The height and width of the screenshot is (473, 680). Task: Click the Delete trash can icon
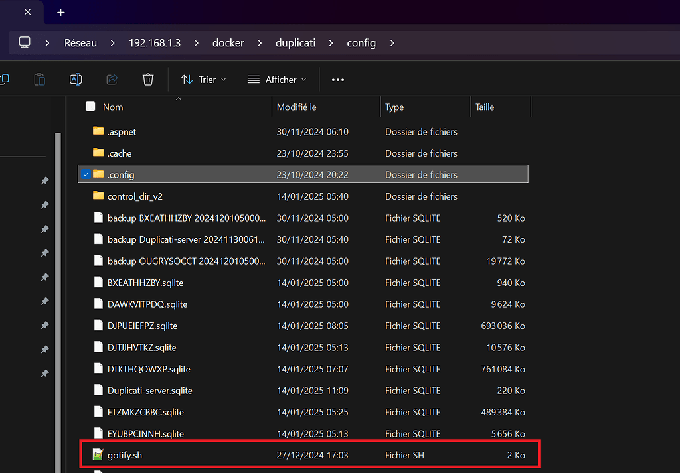[x=148, y=80]
